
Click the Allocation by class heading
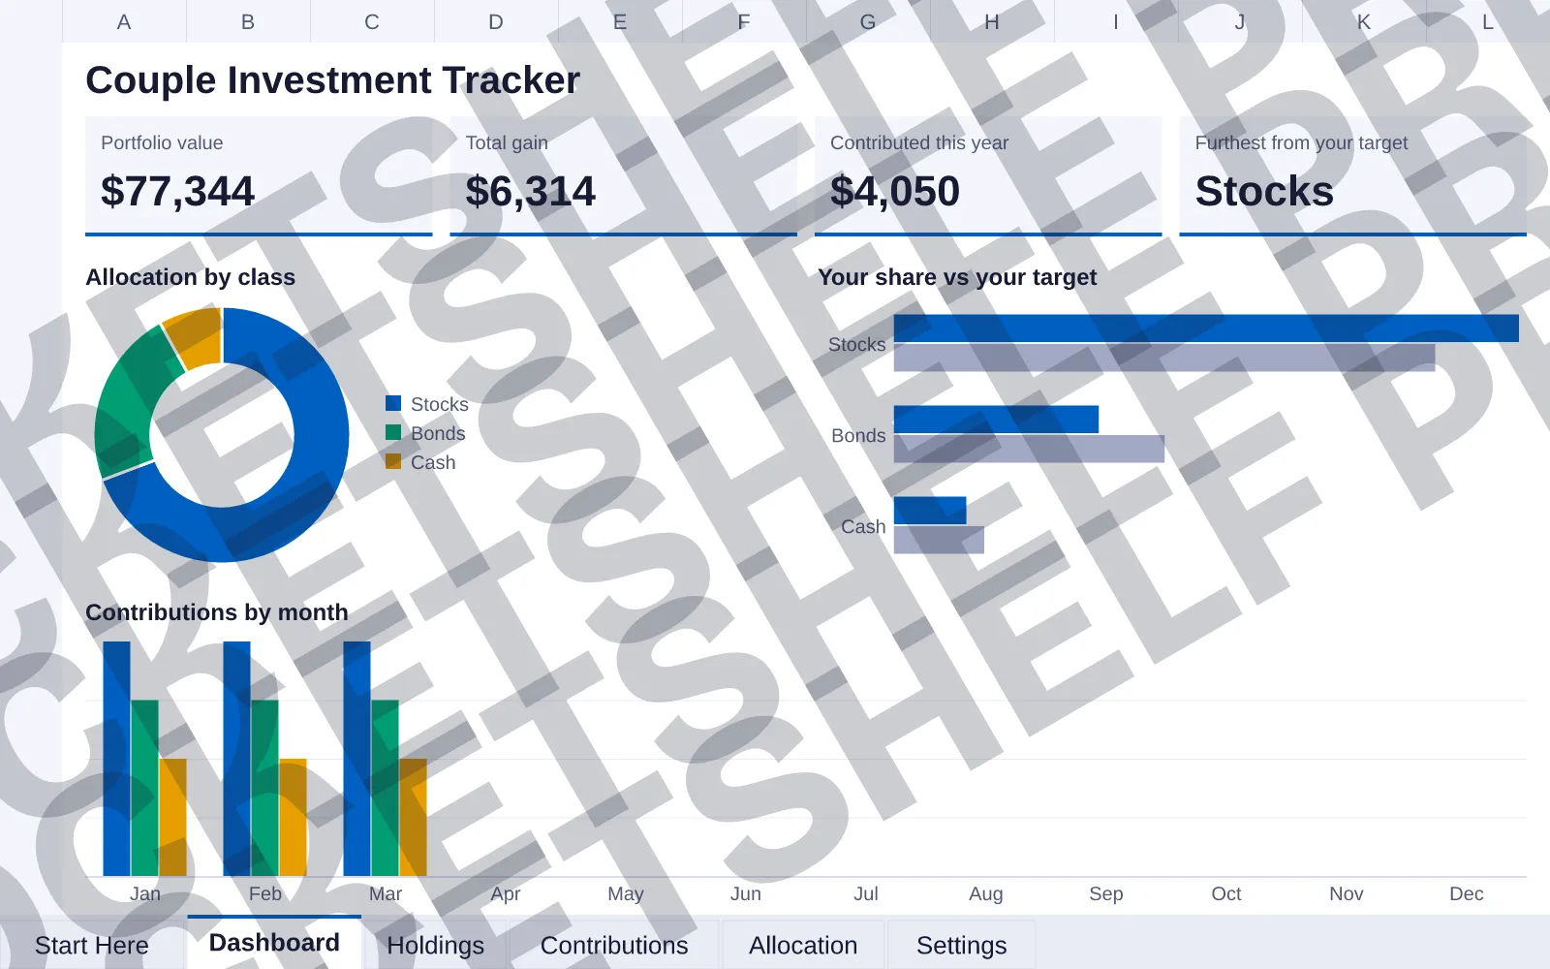190,277
